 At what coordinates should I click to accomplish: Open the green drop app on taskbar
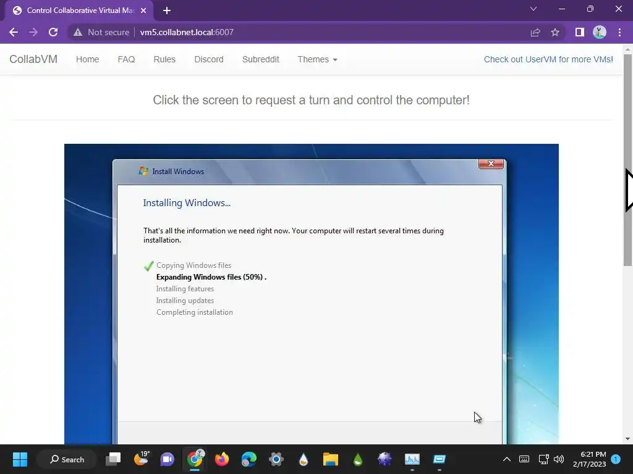[358, 459]
